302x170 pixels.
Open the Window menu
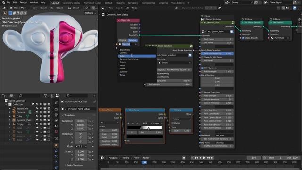click(x=34, y=2)
